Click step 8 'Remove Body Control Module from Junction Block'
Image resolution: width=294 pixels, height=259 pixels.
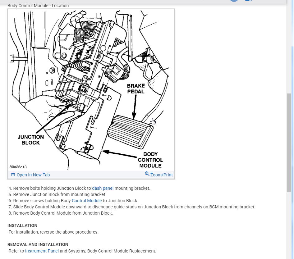click(x=61, y=213)
